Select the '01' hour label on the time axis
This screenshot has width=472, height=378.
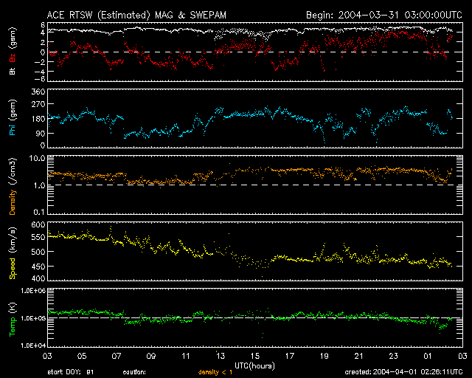tap(428, 357)
